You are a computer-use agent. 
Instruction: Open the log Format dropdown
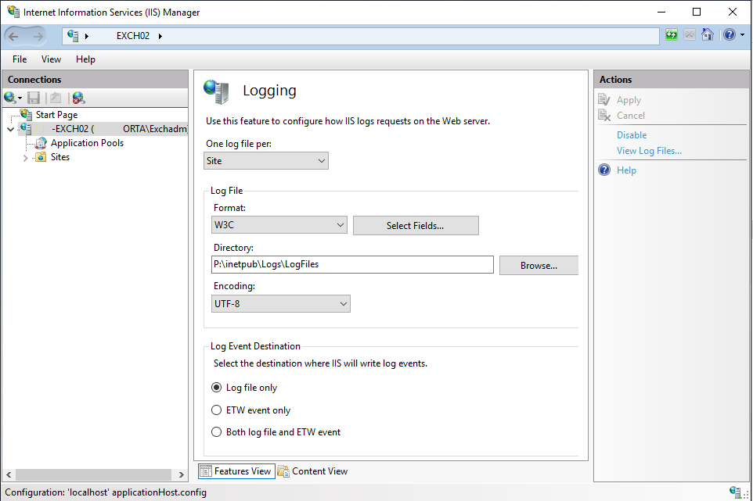pos(279,224)
